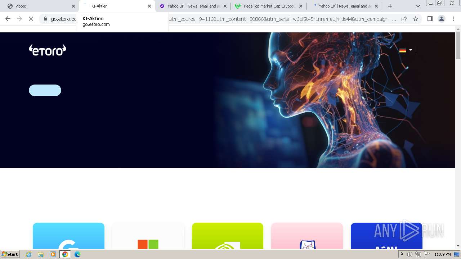Image resolution: width=461 pixels, height=259 pixels.
Task: Launch Microsoft Edge from the taskbar
Action: [77, 254]
